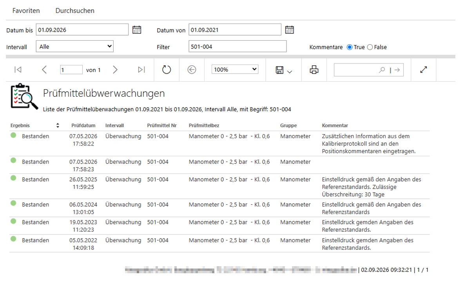Find next search result arrow

397,70
